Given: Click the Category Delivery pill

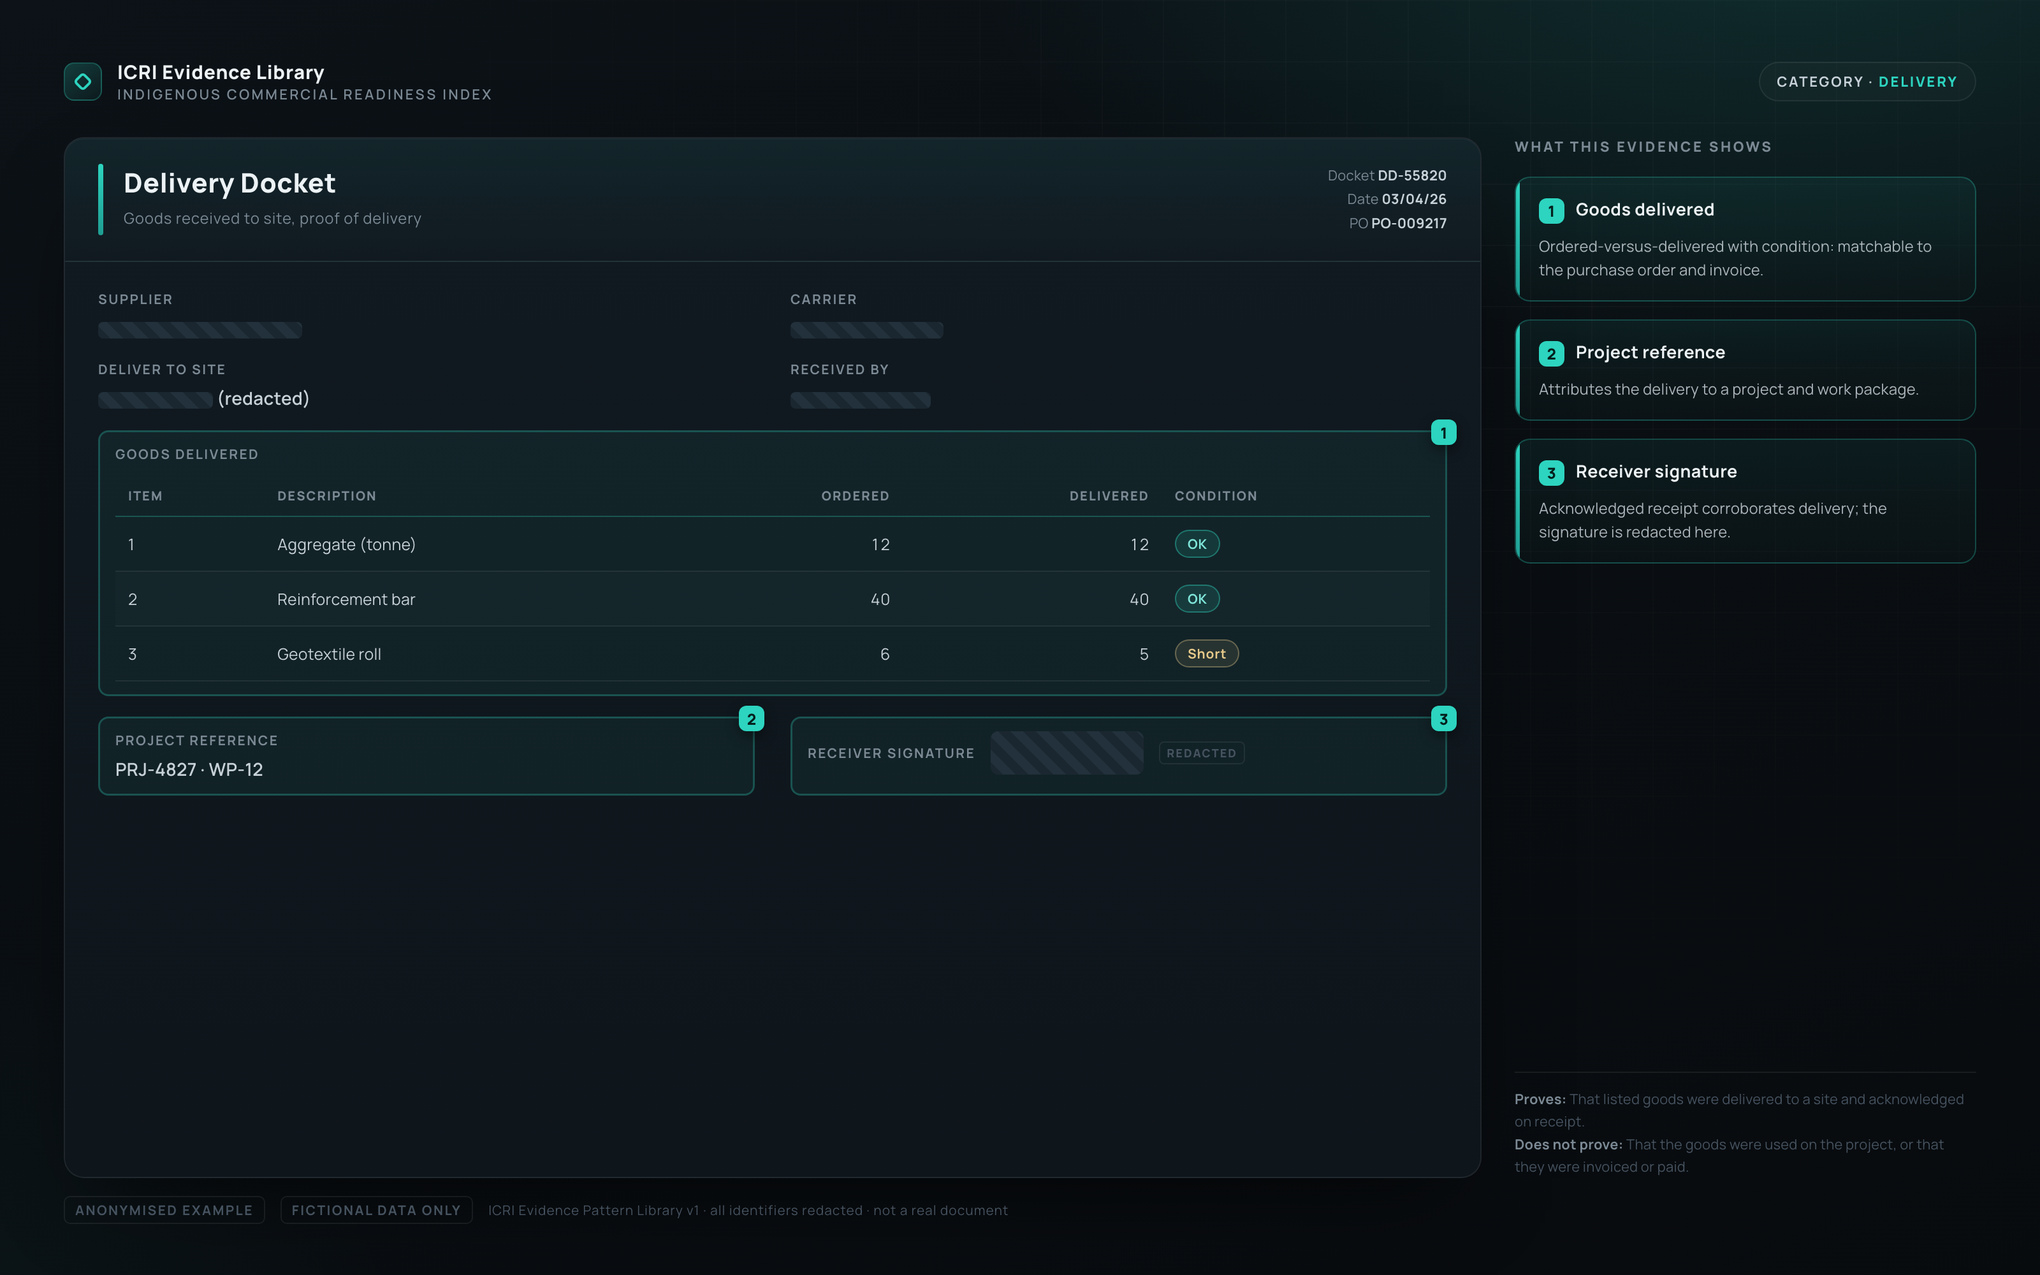Looking at the screenshot, I should pos(1867,82).
